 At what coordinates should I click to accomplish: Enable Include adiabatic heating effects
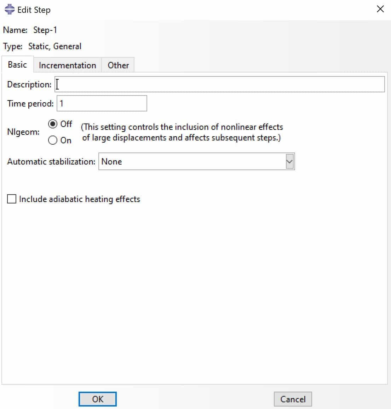click(11, 199)
